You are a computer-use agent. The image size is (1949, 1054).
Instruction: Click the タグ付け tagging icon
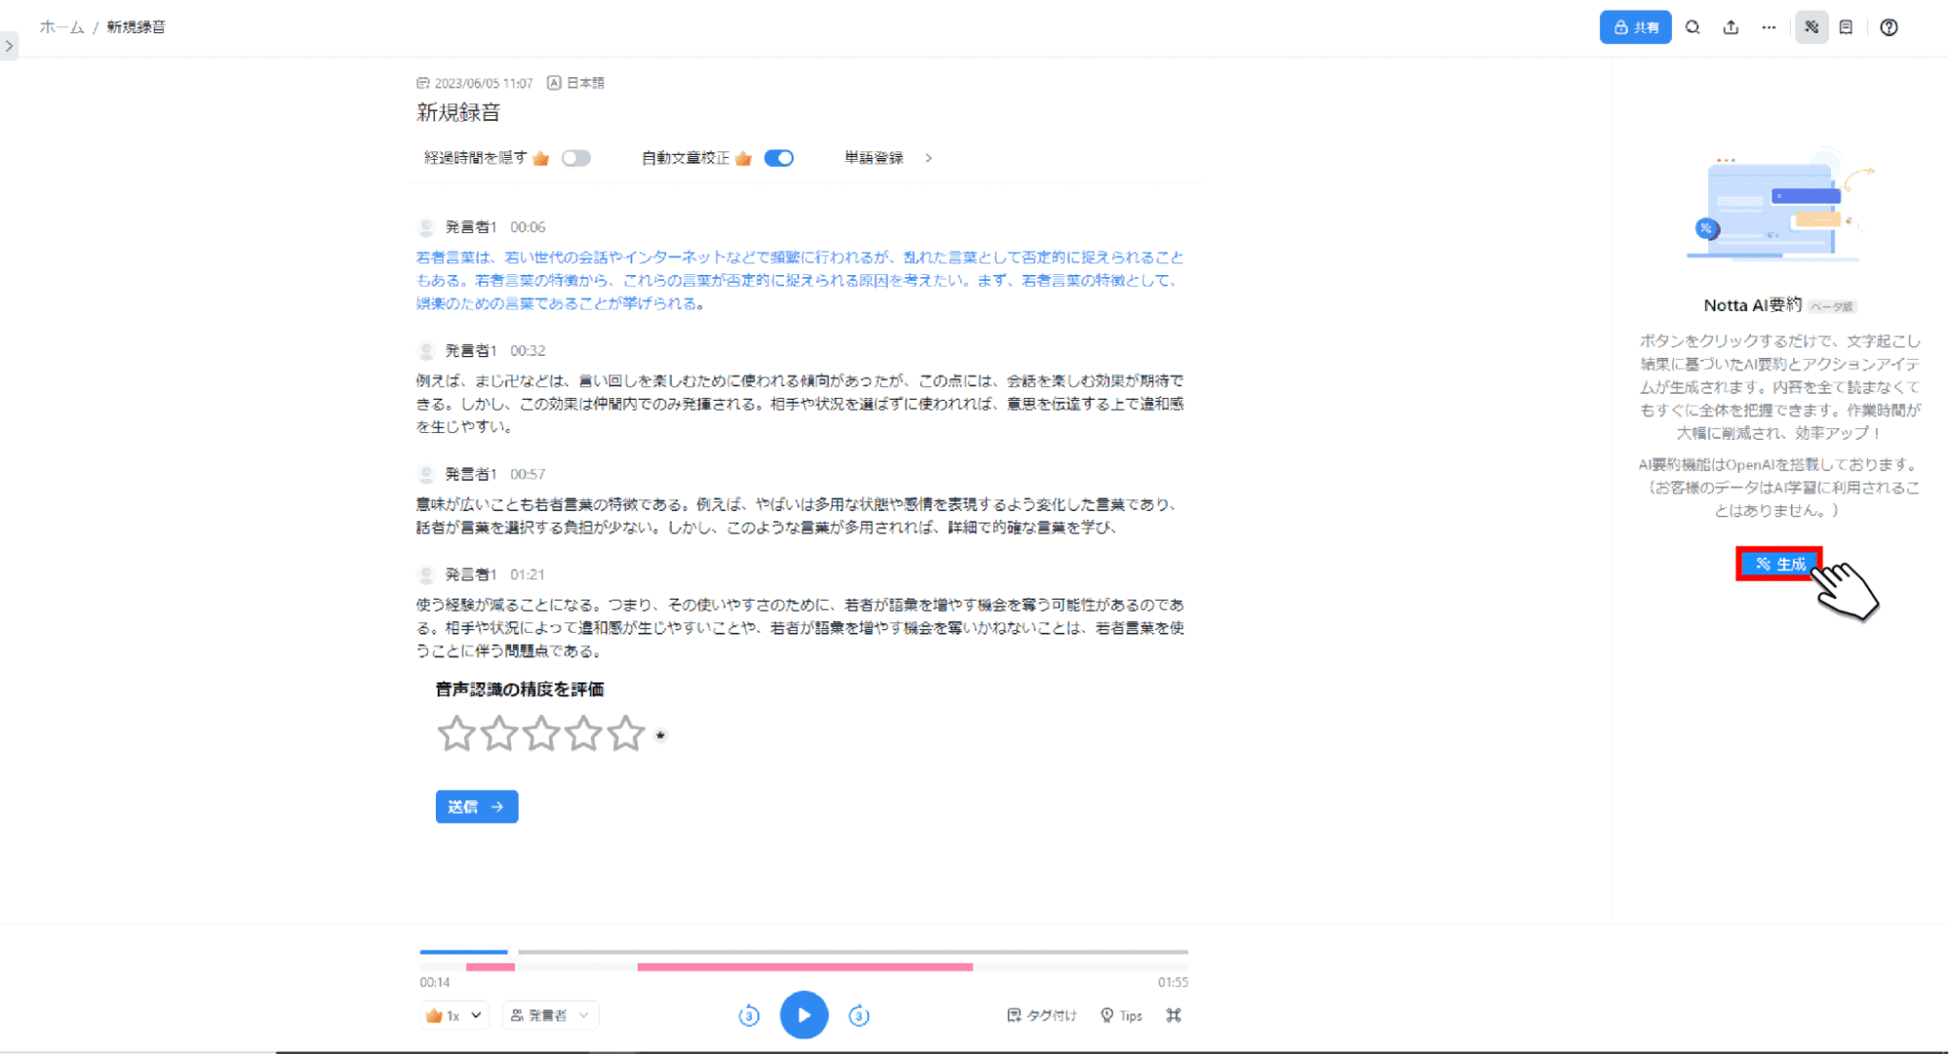click(1041, 1015)
